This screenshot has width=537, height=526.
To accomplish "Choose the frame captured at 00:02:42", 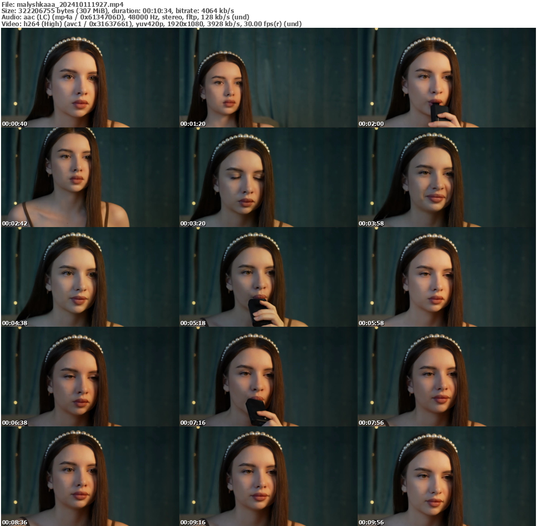I will pos(90,177).
